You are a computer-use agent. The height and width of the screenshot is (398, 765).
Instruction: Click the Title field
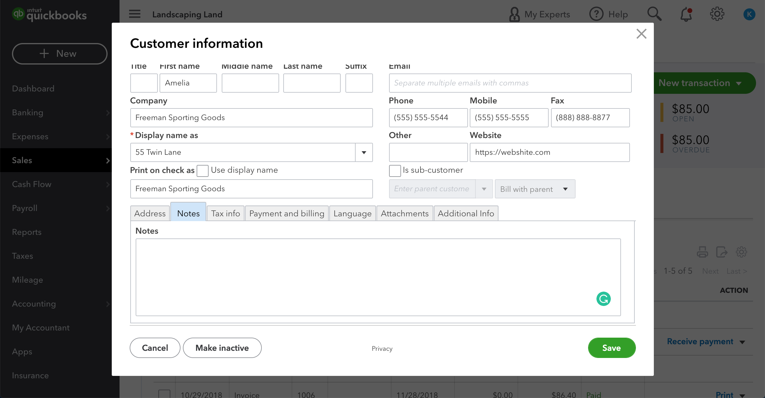tap(144, 83)
